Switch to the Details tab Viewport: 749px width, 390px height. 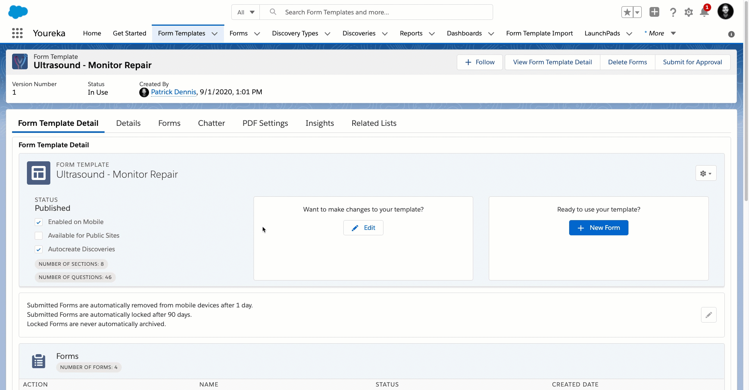(128, 124)
